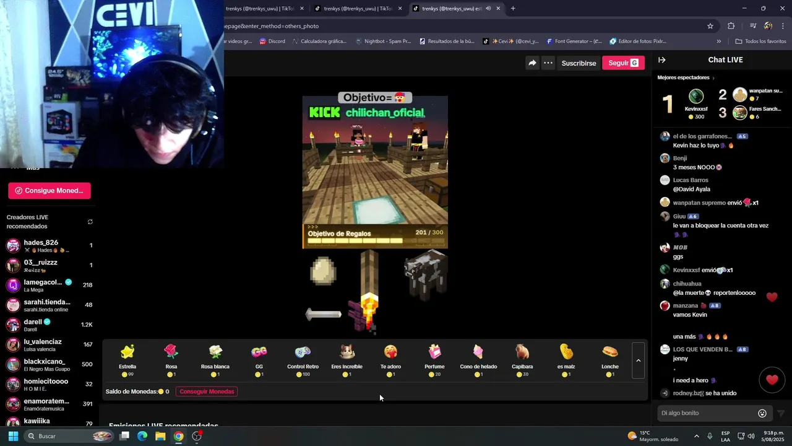Tap the floating heart like button

(772, 380)
